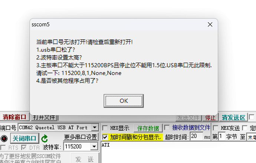Toggle the DTR checkbox
The image size is (256, 163).
click(24, 148)
